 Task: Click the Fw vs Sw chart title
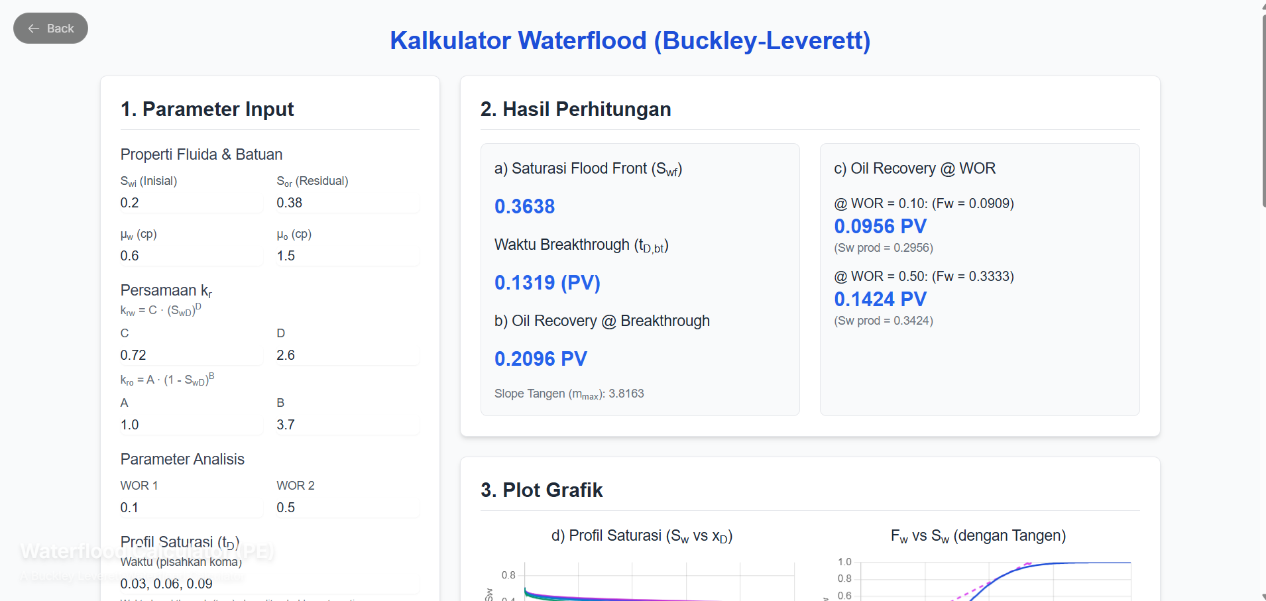coord(978,536)
